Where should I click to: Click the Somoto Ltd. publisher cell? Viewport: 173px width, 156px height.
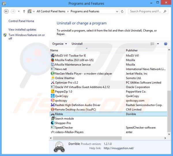[x=133, y=78]
